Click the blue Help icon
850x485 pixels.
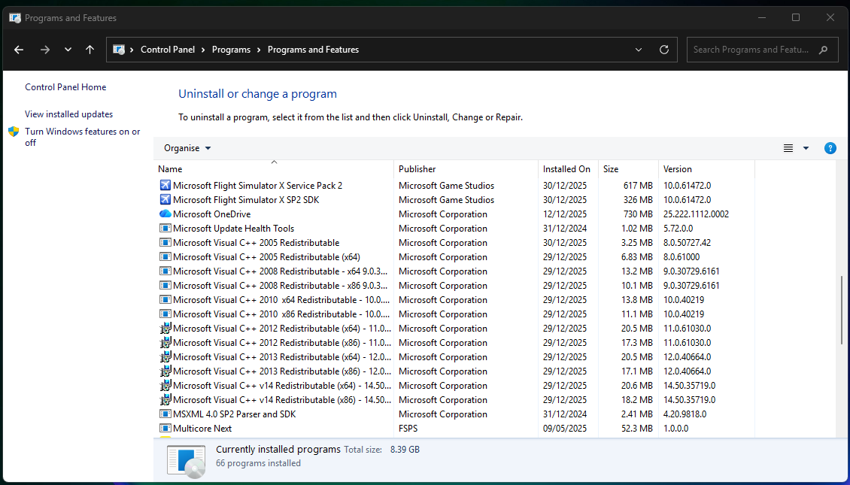click(x=830, y=148)
